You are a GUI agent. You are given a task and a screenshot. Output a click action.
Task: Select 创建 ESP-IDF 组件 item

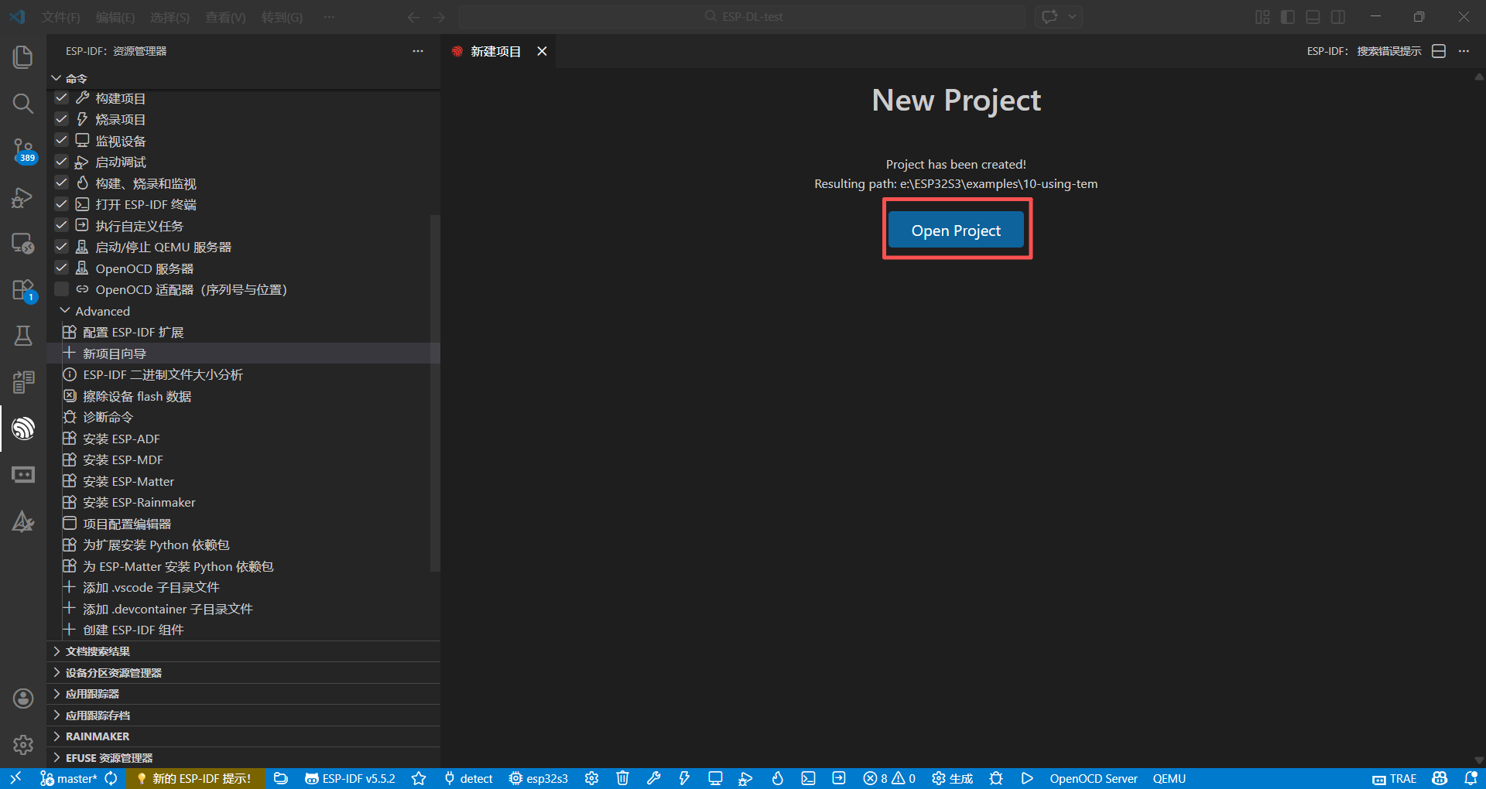point(244,630)
